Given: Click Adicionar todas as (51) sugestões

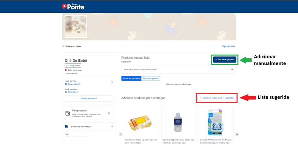Looking at the screenshot, I should pos(217,98).
